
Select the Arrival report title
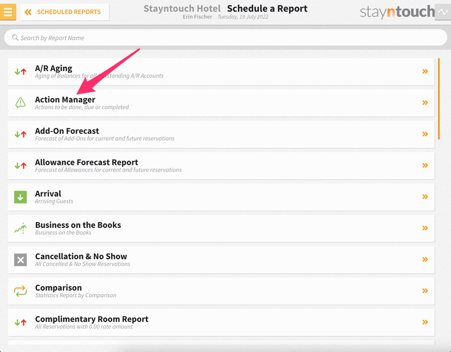[48, 194]
